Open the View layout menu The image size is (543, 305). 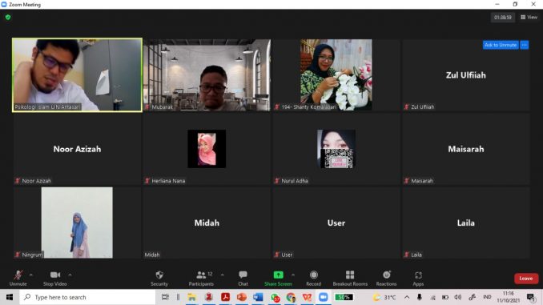point(529,17)
